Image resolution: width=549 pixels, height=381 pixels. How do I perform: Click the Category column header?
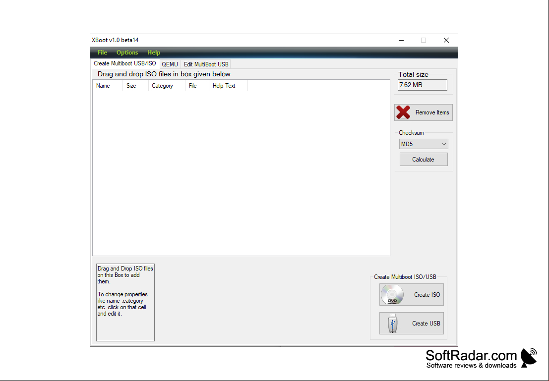tap(167, 86)
